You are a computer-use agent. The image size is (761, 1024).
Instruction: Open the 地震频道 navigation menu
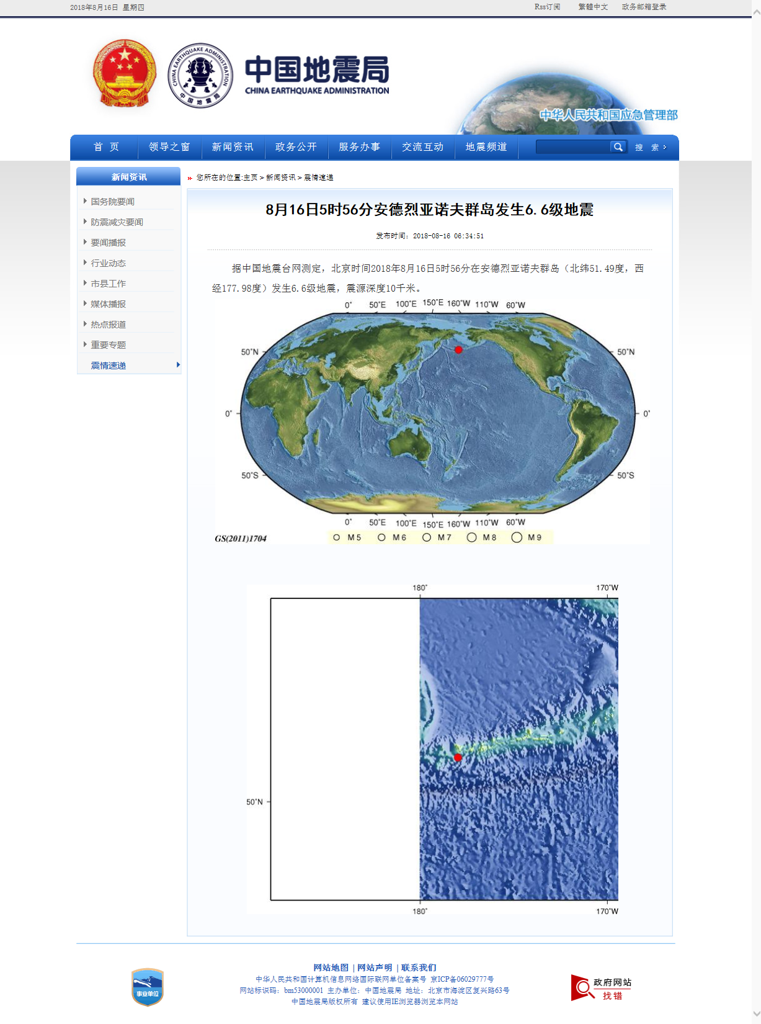(486, 147)
